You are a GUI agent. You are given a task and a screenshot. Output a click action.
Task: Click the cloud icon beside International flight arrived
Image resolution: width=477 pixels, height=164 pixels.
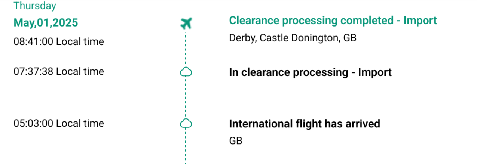(x=186, y=123)
